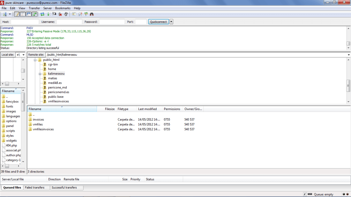Open the Edit menu
This screenshot has height=197, width=351.
(x=12, y=8)
